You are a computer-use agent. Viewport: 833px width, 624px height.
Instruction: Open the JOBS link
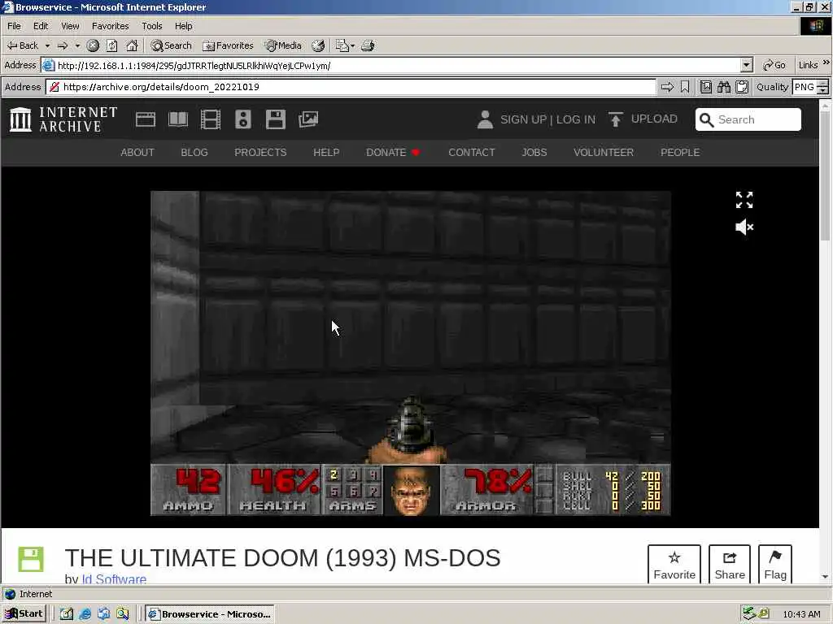[534, 152]
